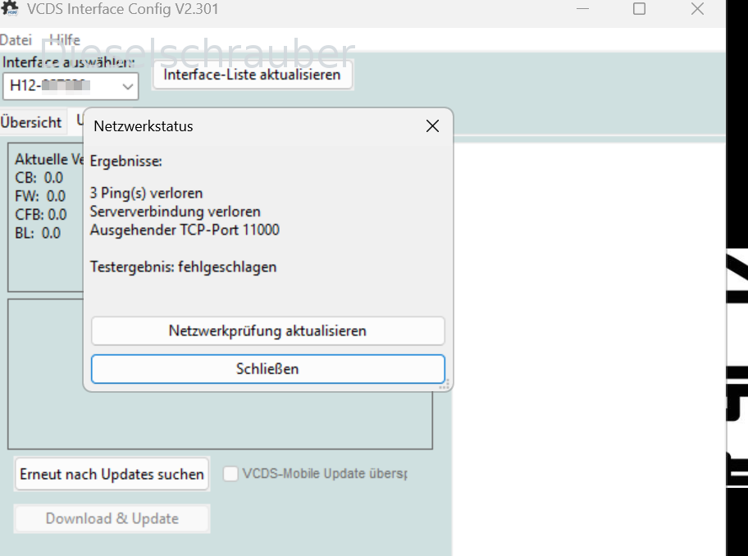The height and width of the screenshot is (556, 748).
Task: Close the Netzwerkstatus dialog with X
Action: point(432,126)
